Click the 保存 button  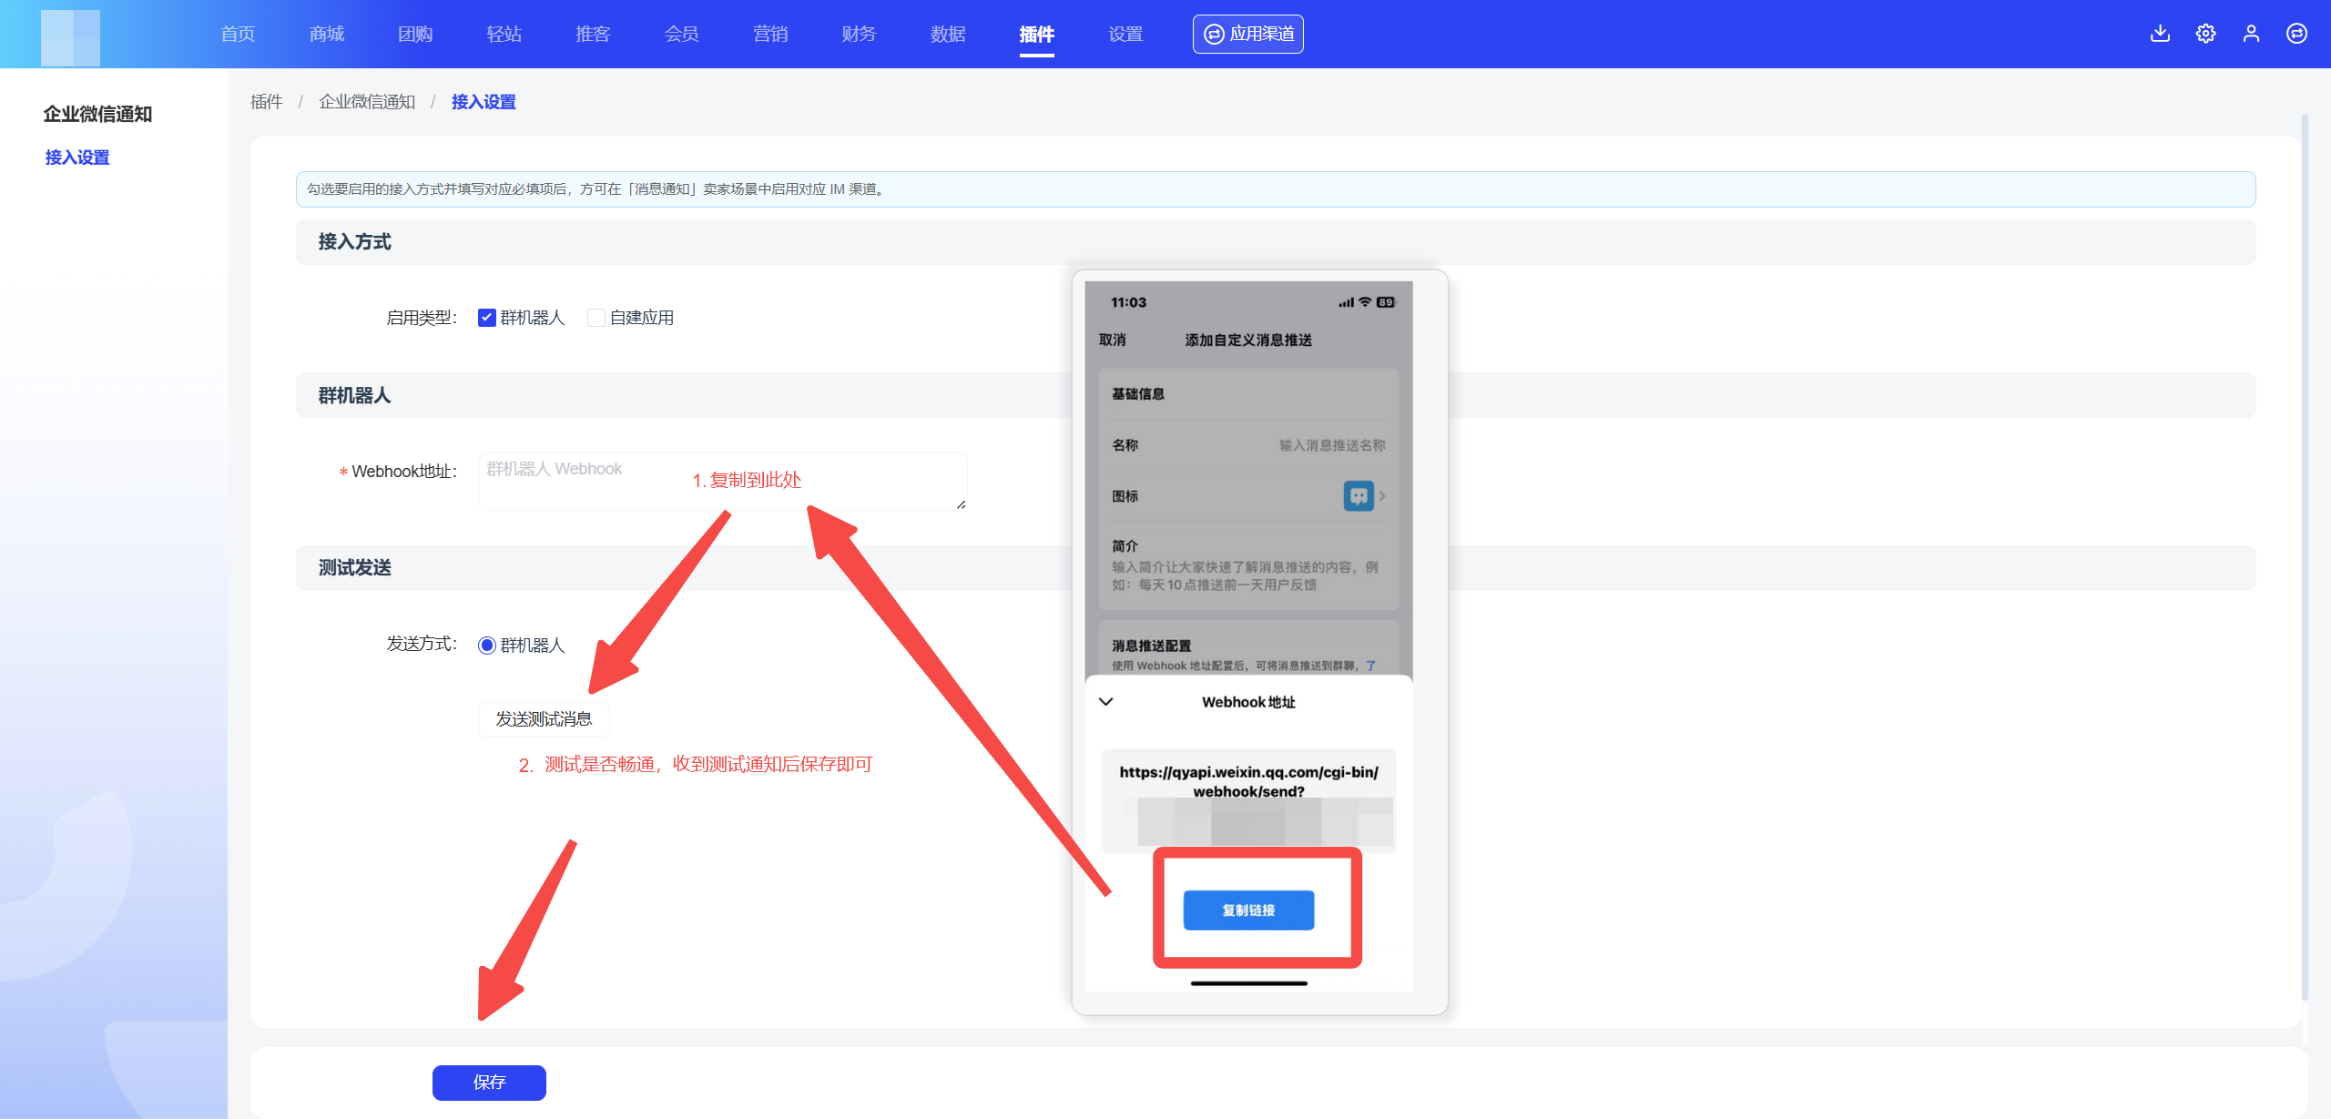[489, 1083]
